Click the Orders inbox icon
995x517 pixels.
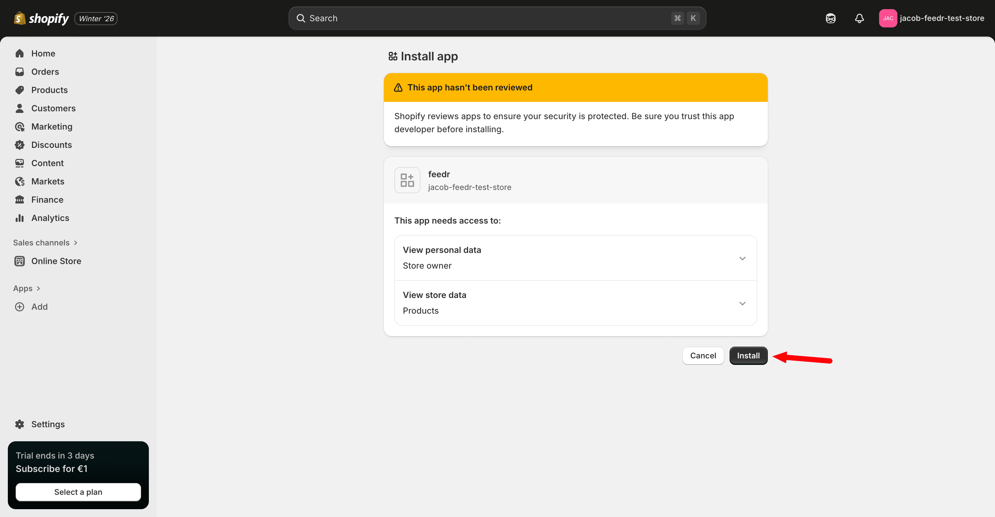20,72
